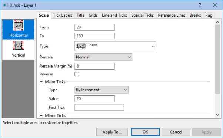Image resolution: width=223 pixels, height=138 pixels.
Task: Click the scrollbar up arrow
Action: point(217,22)
